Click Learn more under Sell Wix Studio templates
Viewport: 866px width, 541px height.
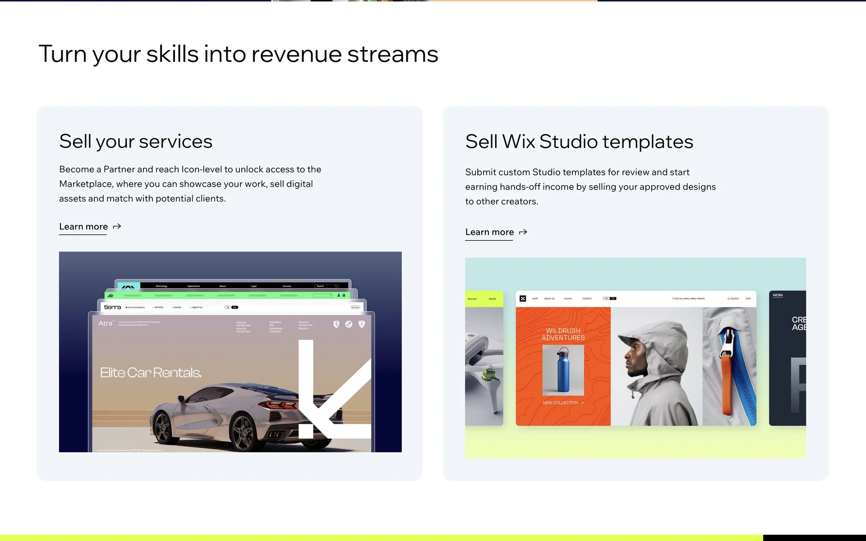(x=489, y=232)
